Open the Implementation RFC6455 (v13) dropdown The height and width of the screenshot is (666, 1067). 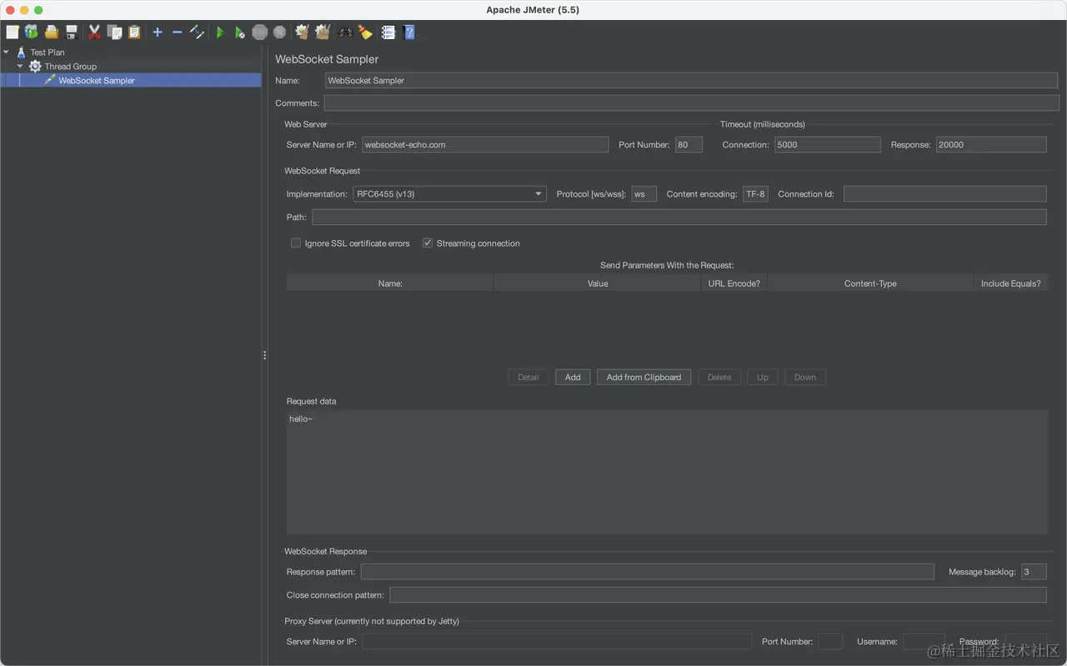(x=450, y=194)
